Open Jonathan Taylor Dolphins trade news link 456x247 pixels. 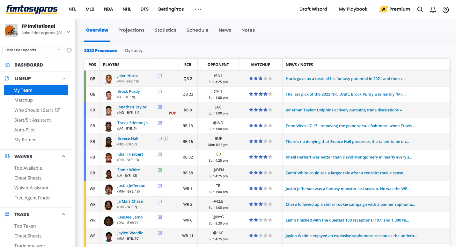pos(343,110)
